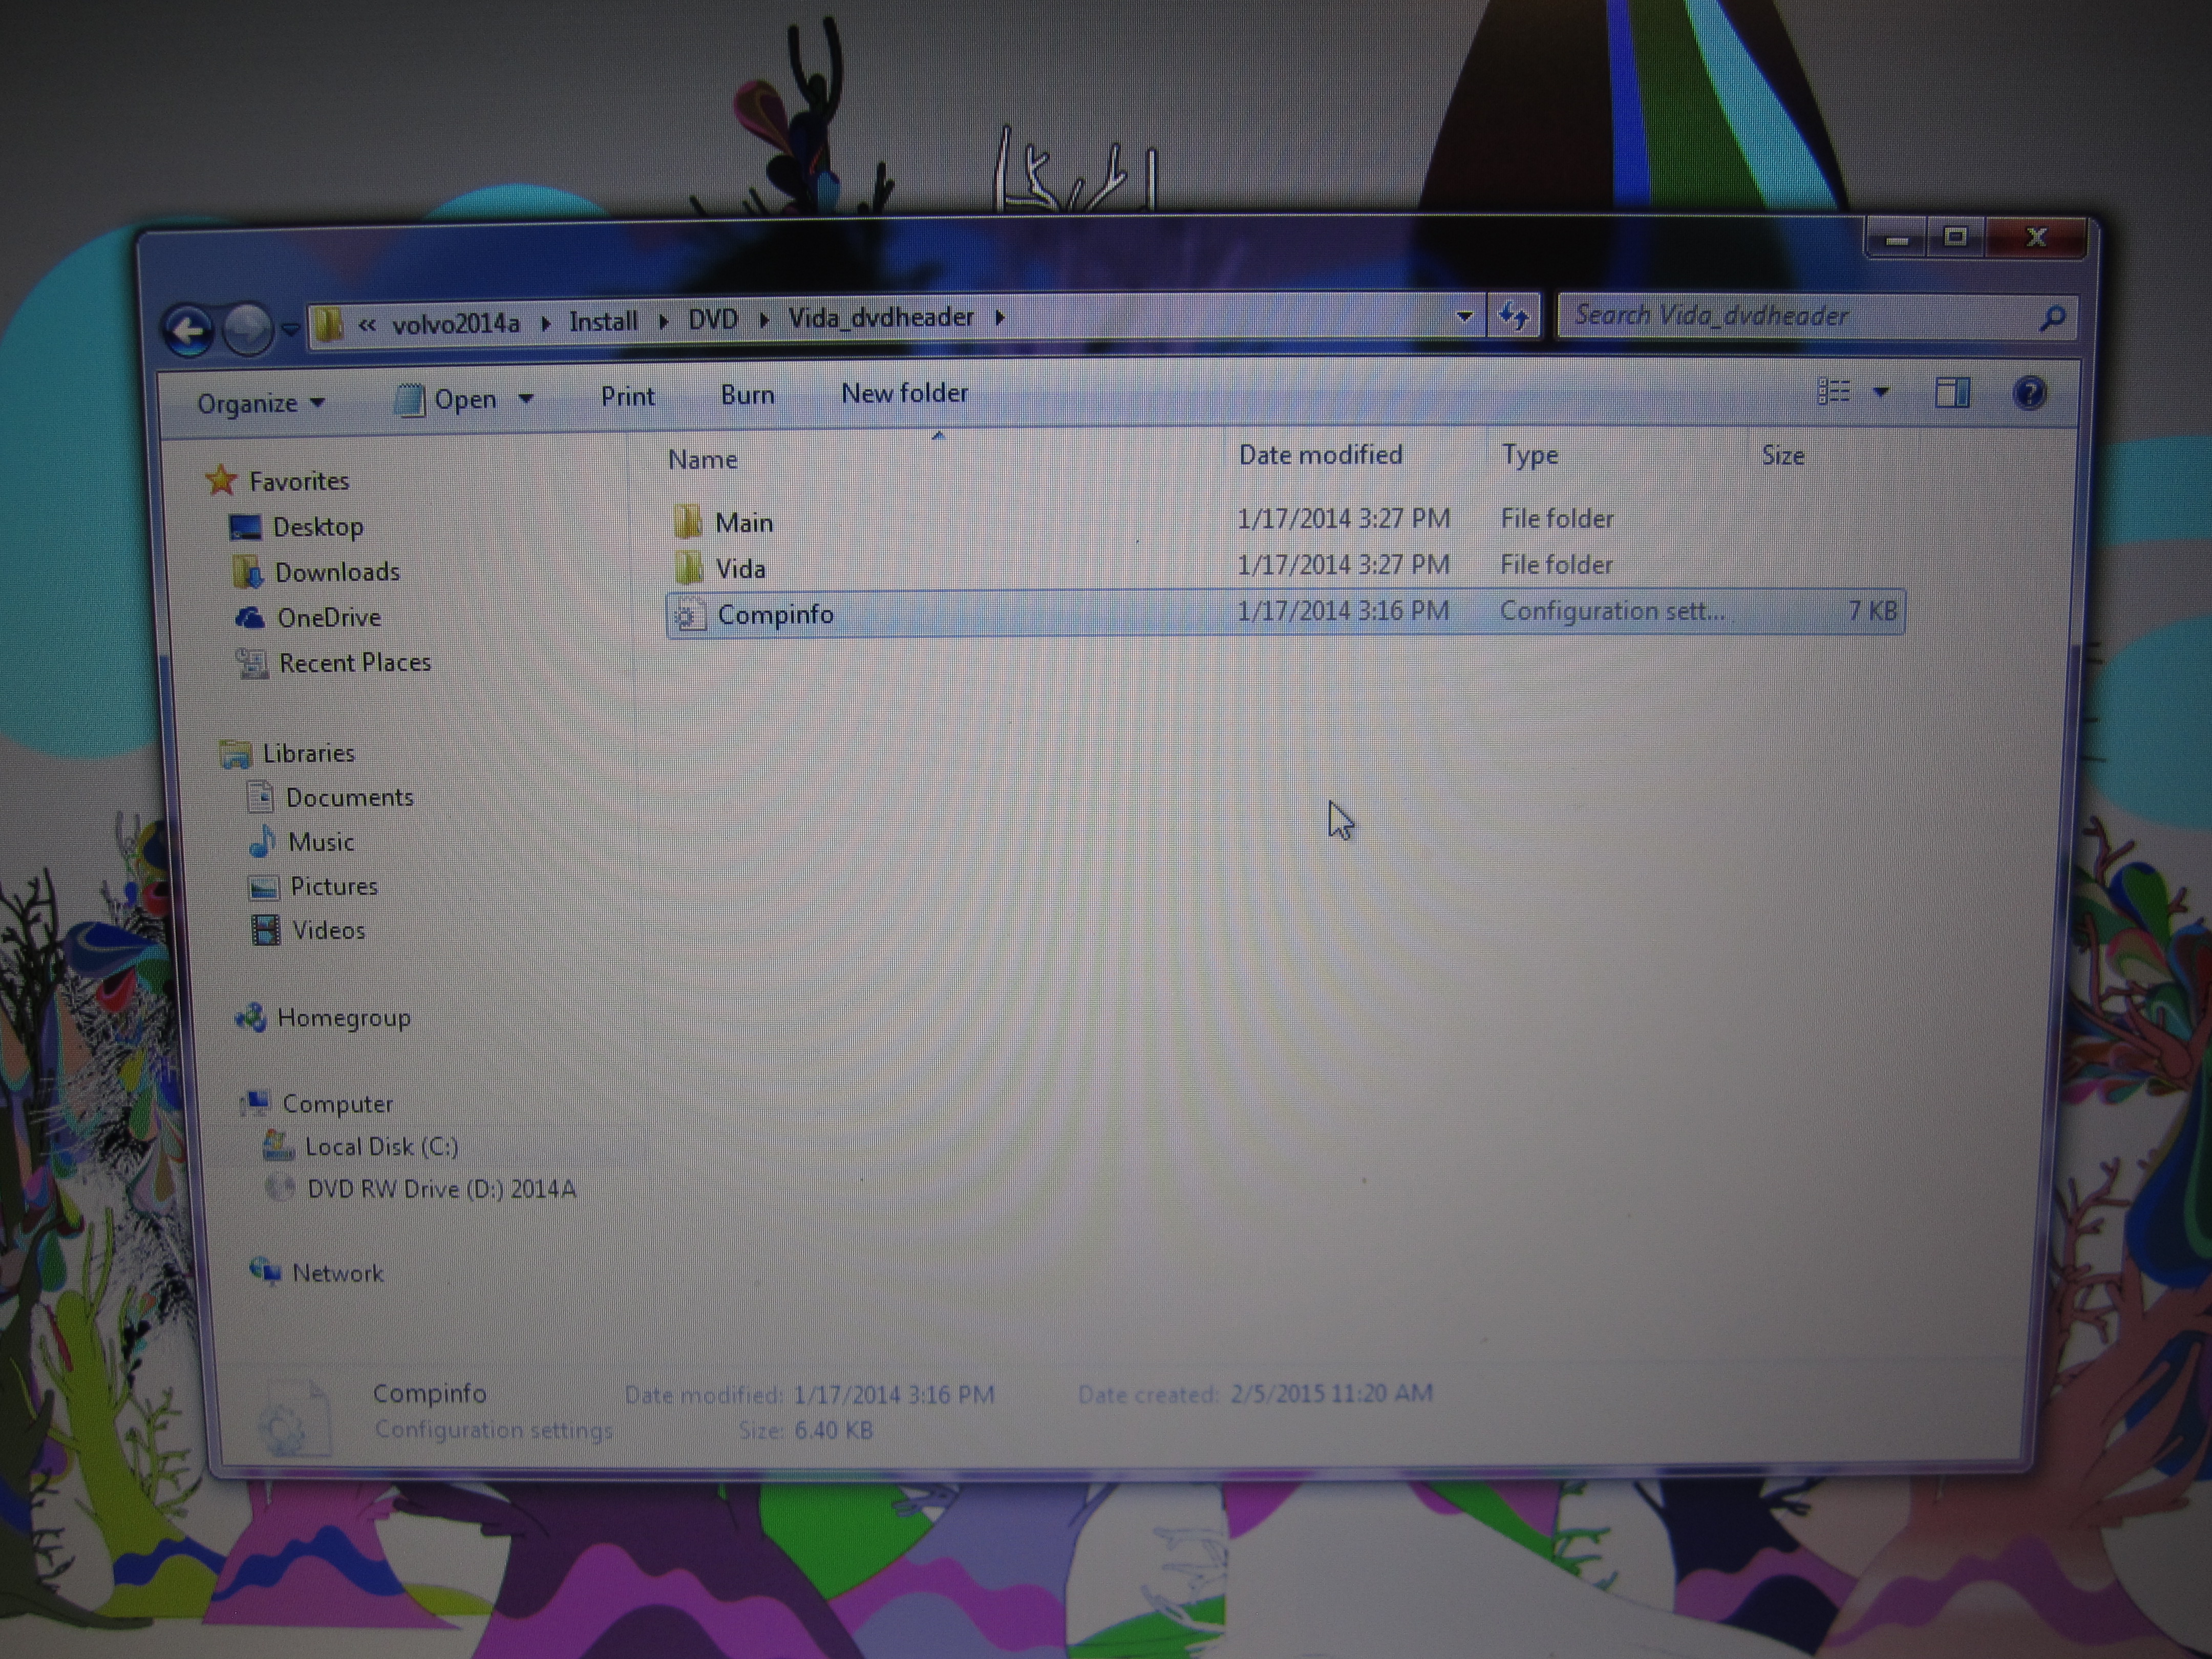Select the Compinfo configuration file
Viewport: 2212px width, 1659px height.
775,614
